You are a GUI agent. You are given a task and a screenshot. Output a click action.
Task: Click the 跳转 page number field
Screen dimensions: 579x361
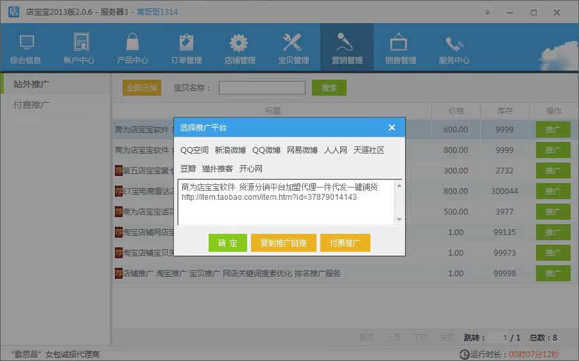tap(497, 337)
